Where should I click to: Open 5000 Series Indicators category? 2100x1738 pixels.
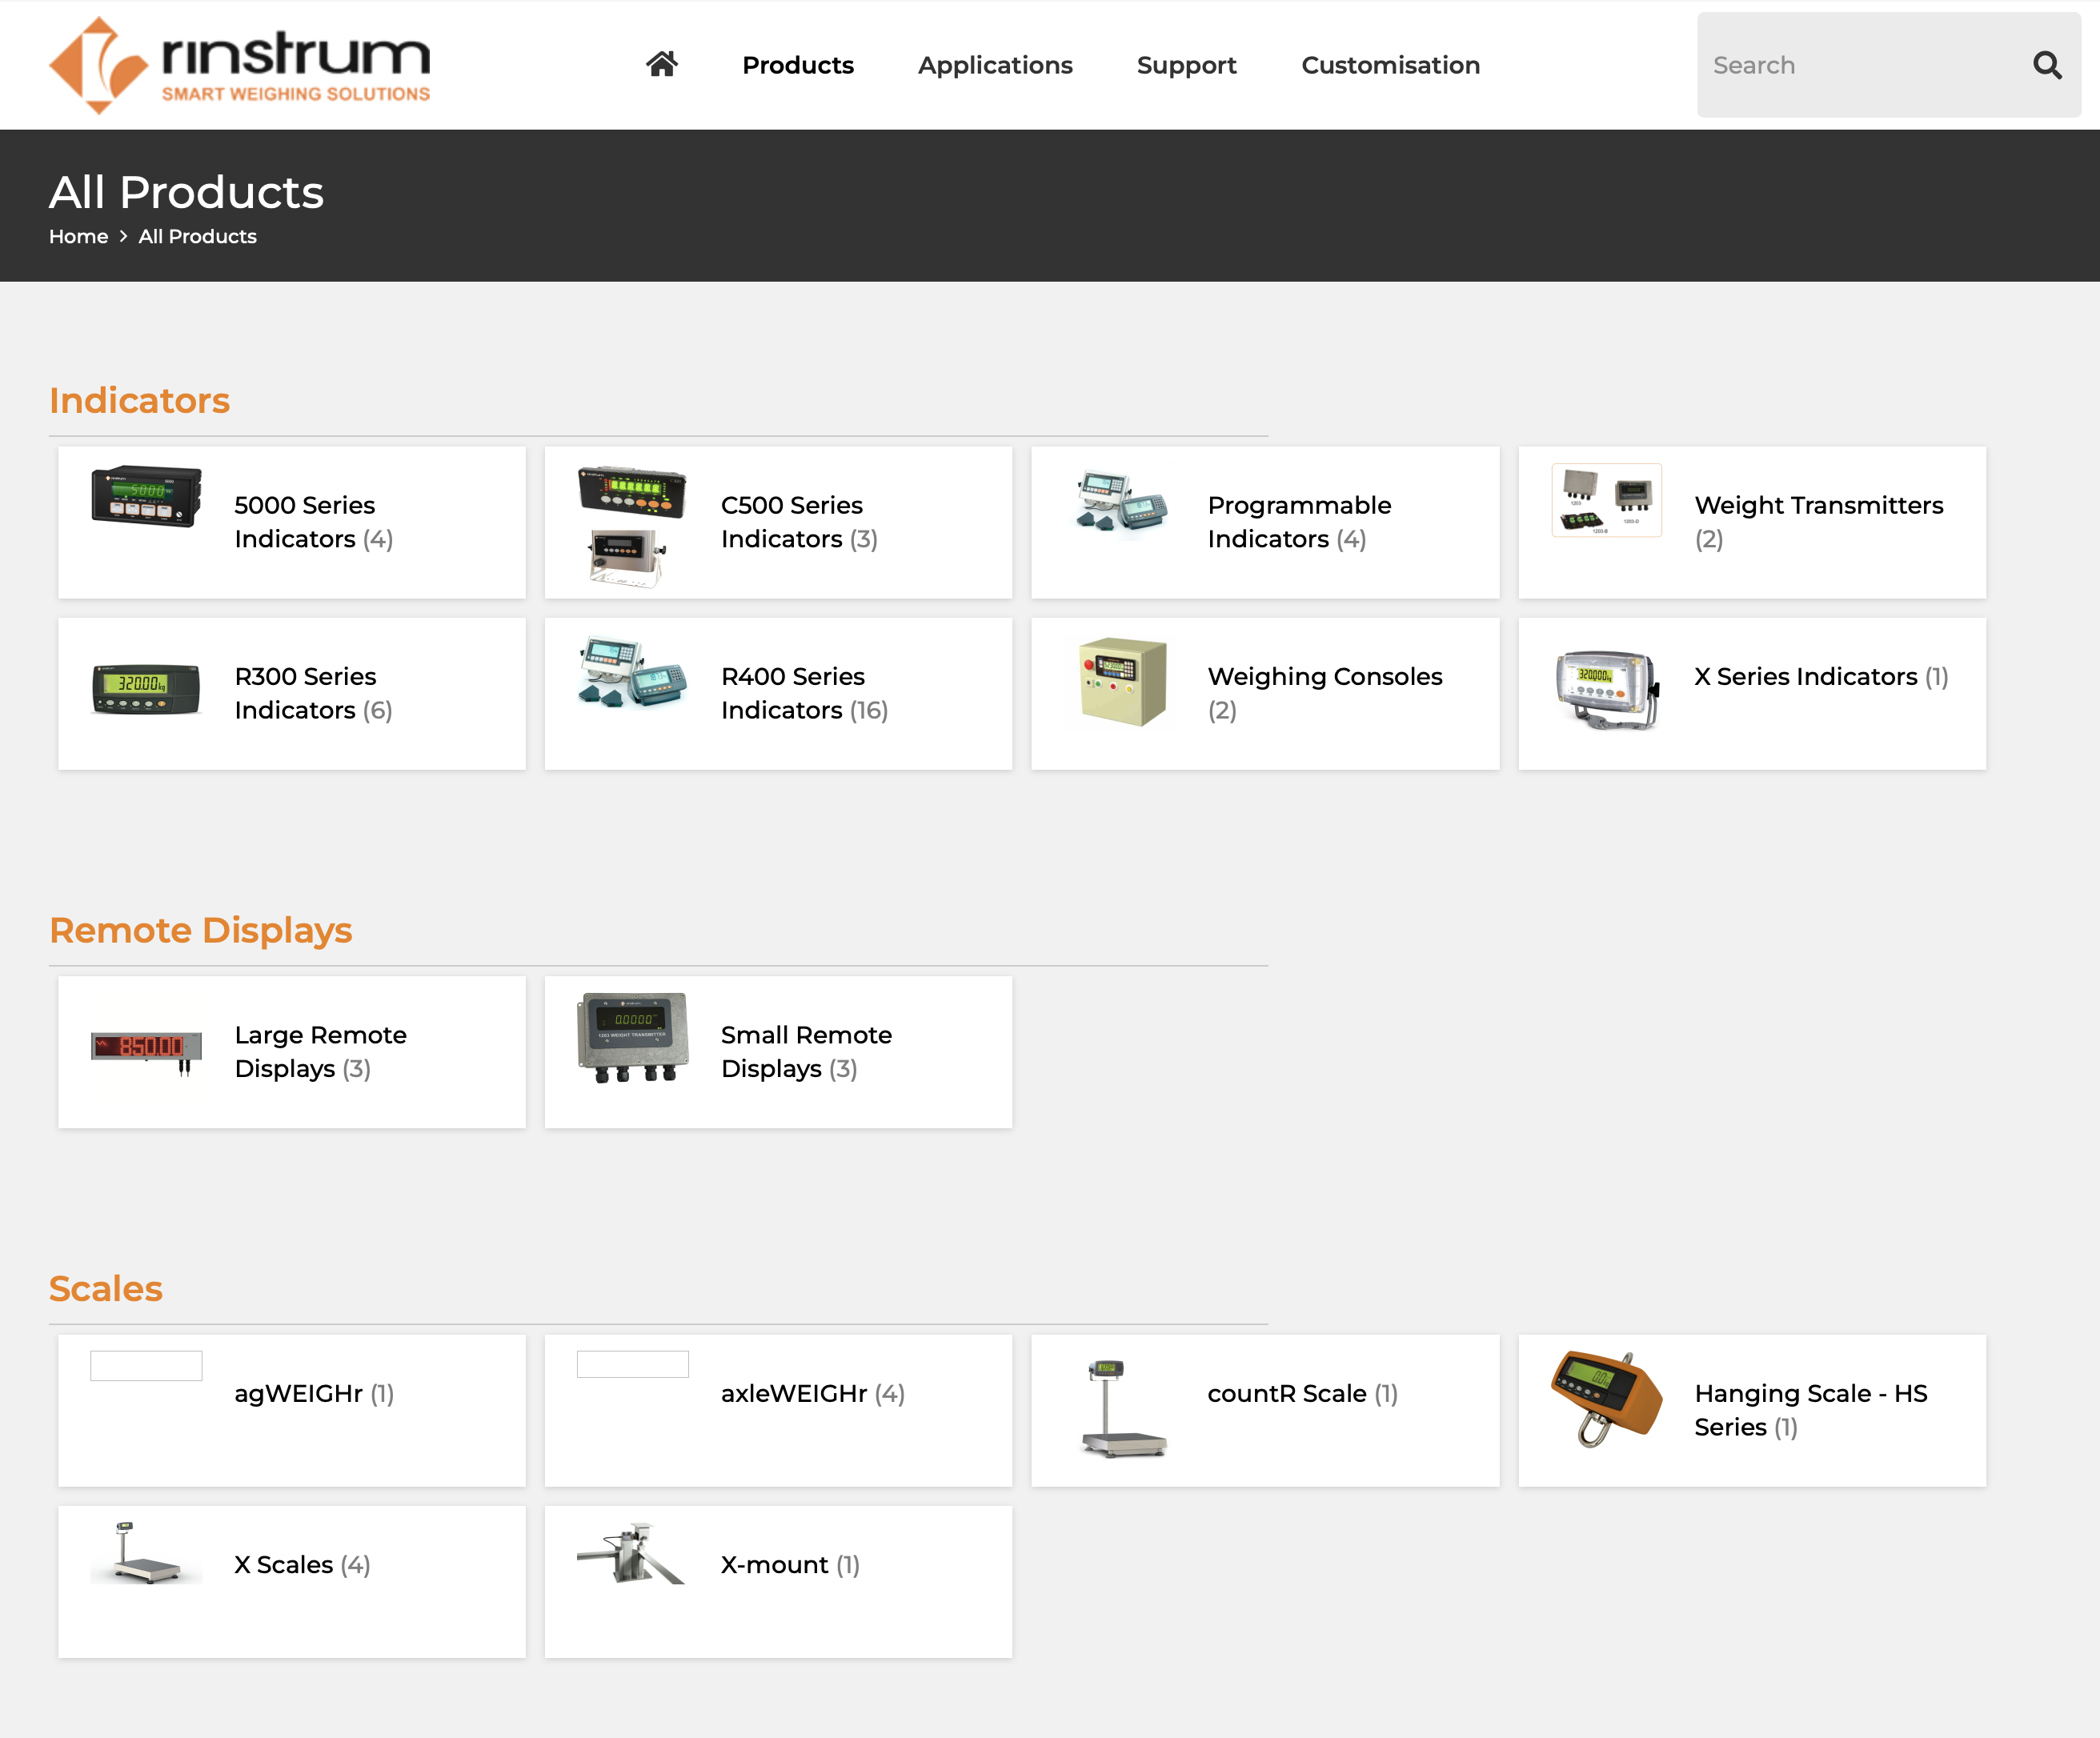pyautogui.click(x=305, y=522)
